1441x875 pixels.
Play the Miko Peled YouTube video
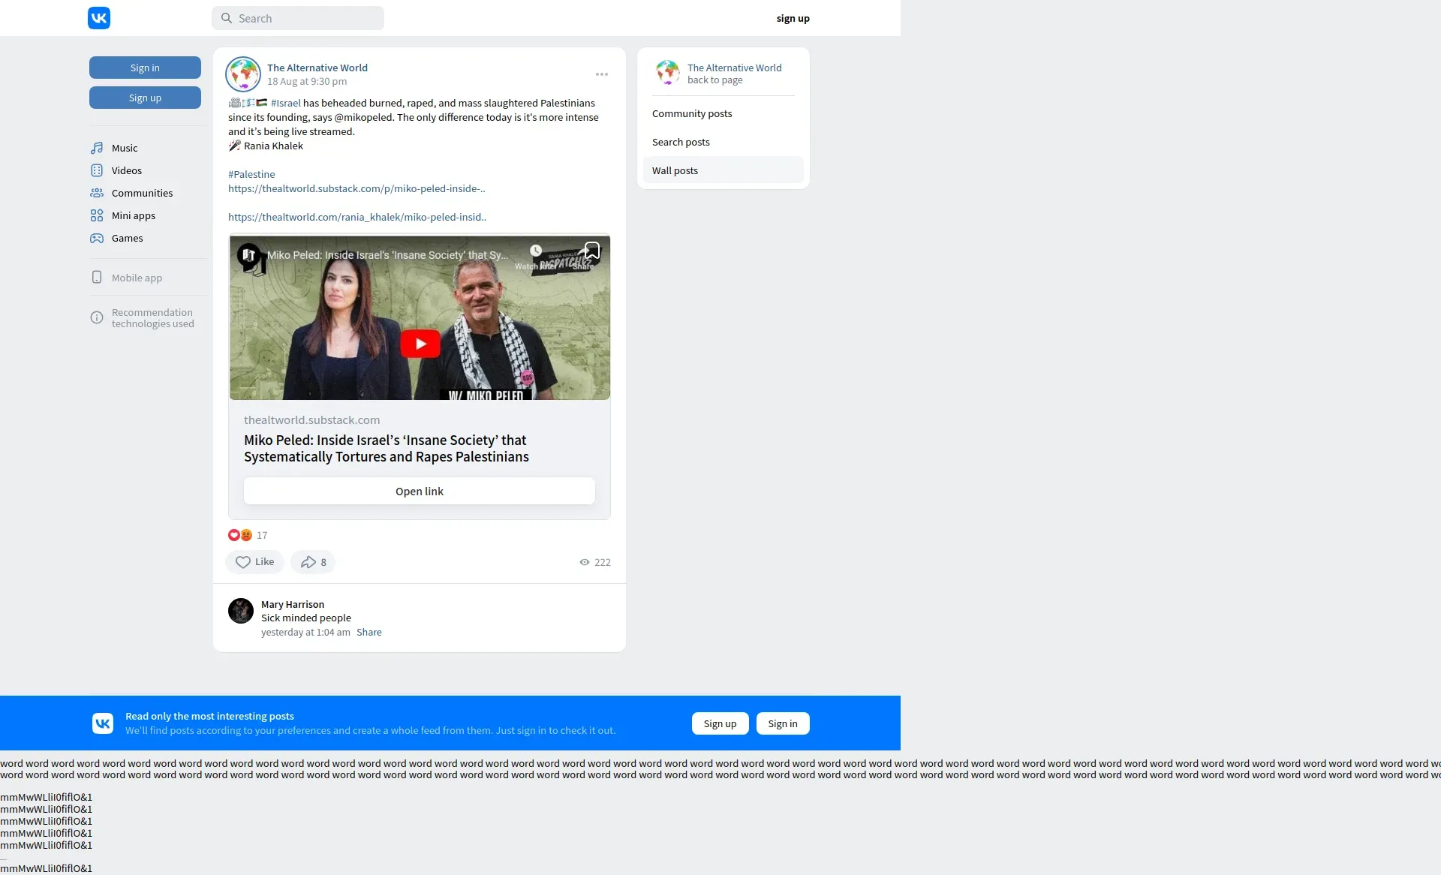(420, 344)
